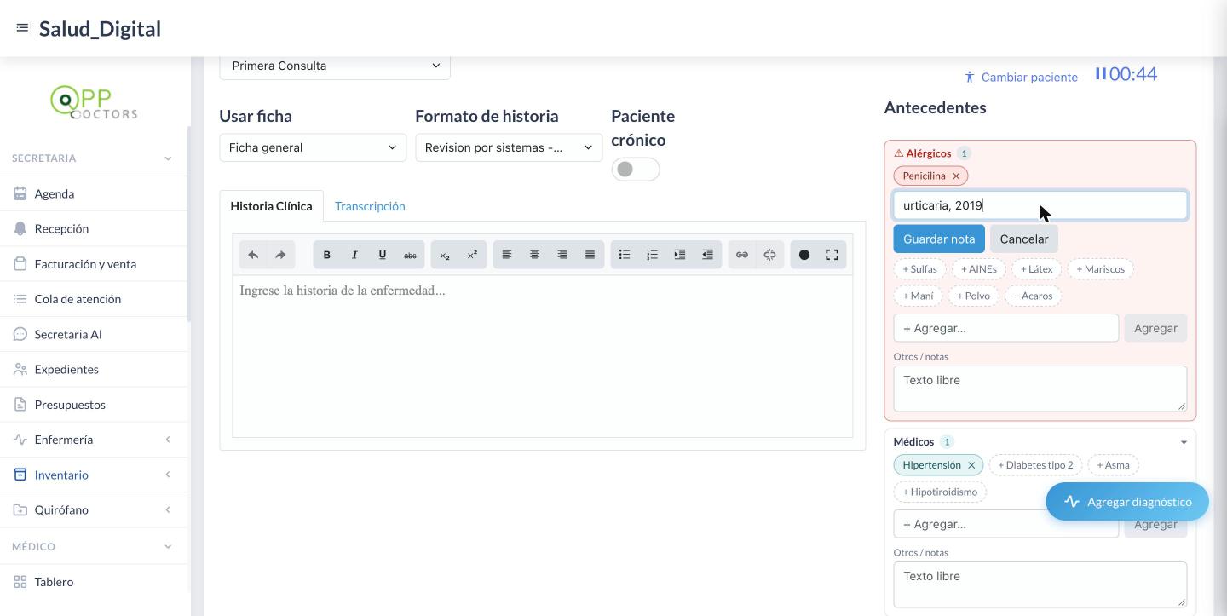Image resolution: width=1227 pixels, height=616 pixels.
Task: Insert a bulleted list
Action: 625,255
